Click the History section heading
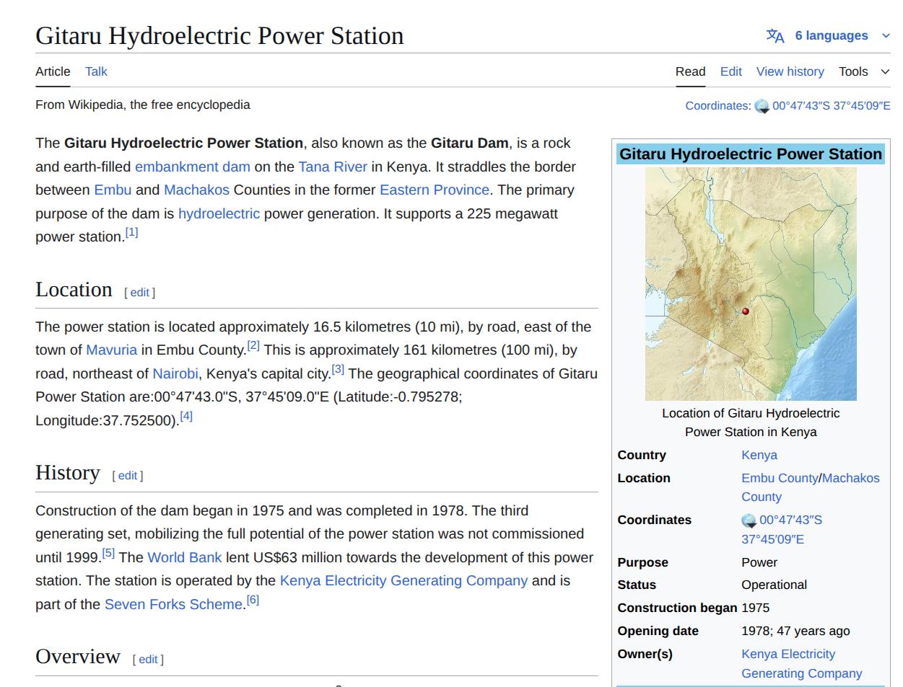Screen dimensions: 903x687 coord(68,473)
